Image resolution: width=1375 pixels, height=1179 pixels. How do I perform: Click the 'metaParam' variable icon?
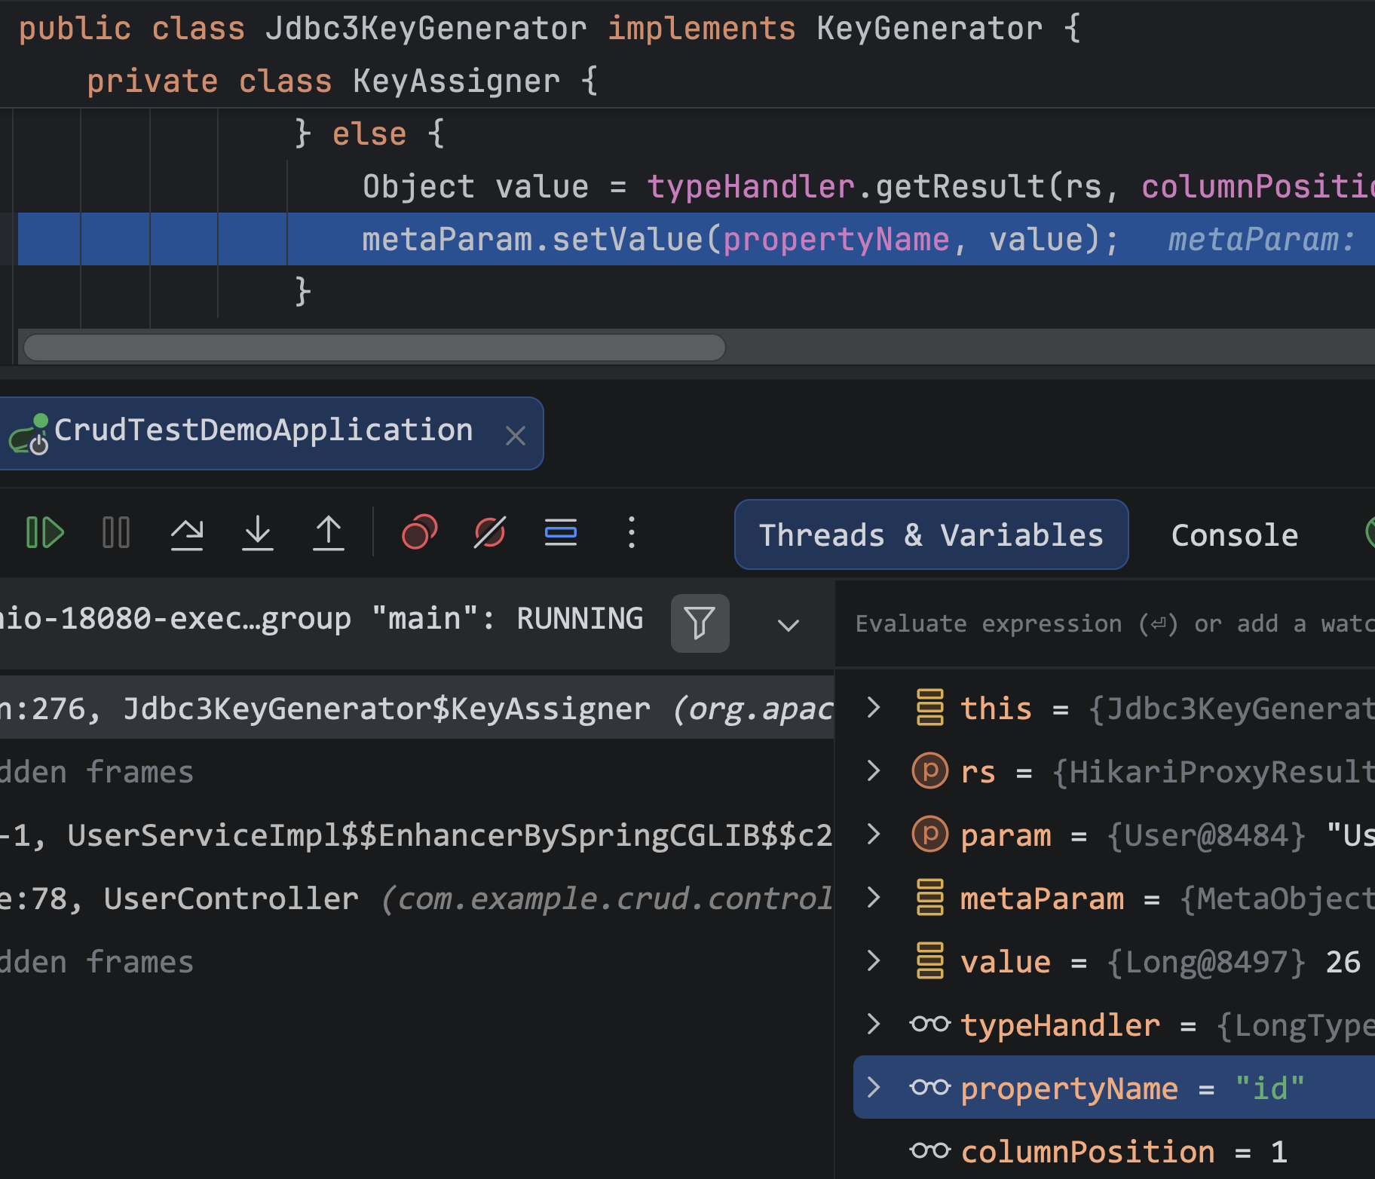coord(929,897)
